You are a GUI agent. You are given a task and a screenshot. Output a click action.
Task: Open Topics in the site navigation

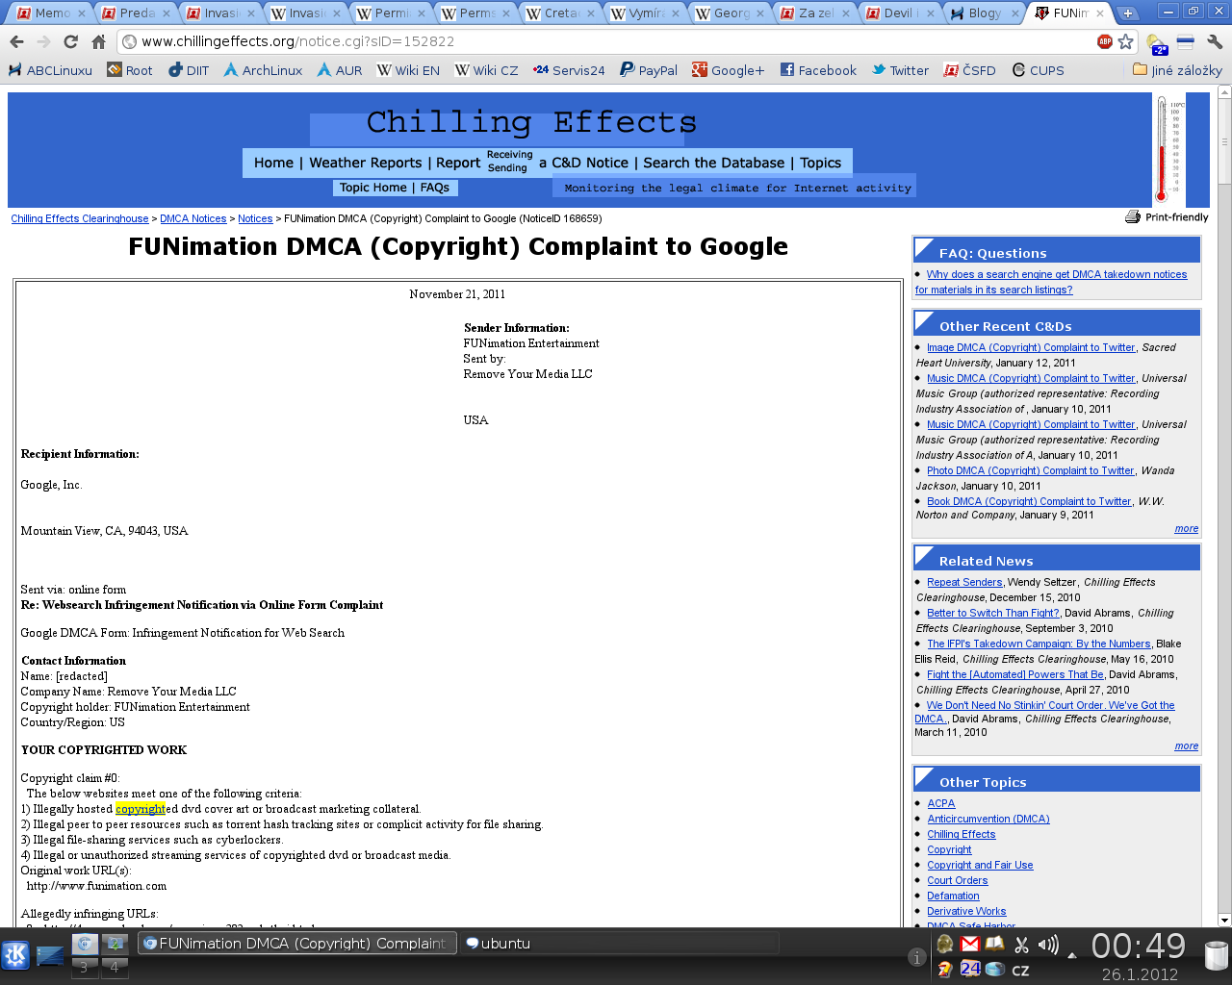(x=820, y=163)
